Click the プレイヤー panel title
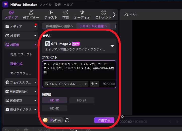 [131, 15]
